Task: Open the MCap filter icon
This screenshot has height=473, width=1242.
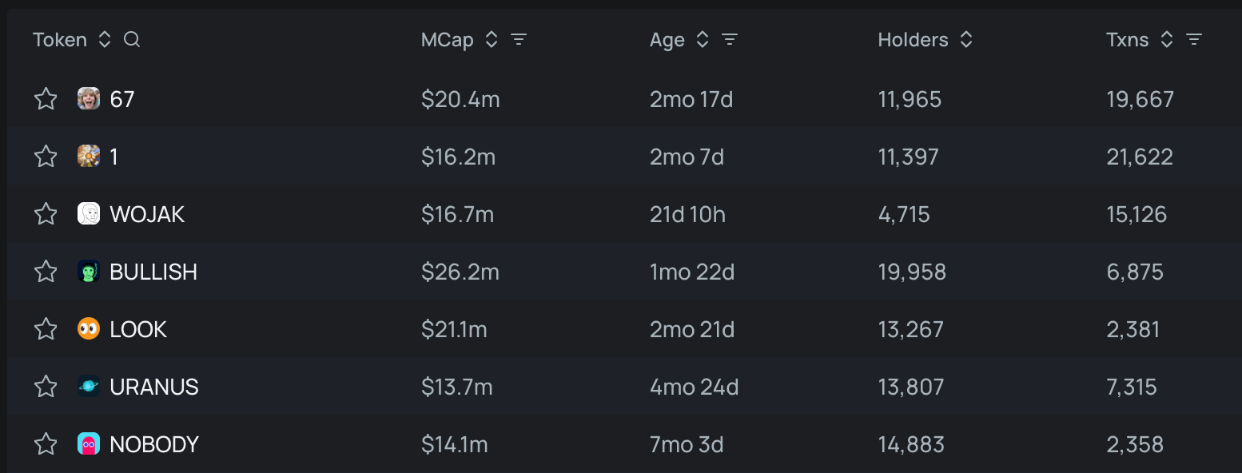Action: (519, 40)
